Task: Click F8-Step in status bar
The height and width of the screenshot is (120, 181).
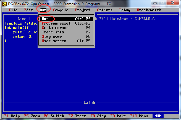Action: click(98, 116)
